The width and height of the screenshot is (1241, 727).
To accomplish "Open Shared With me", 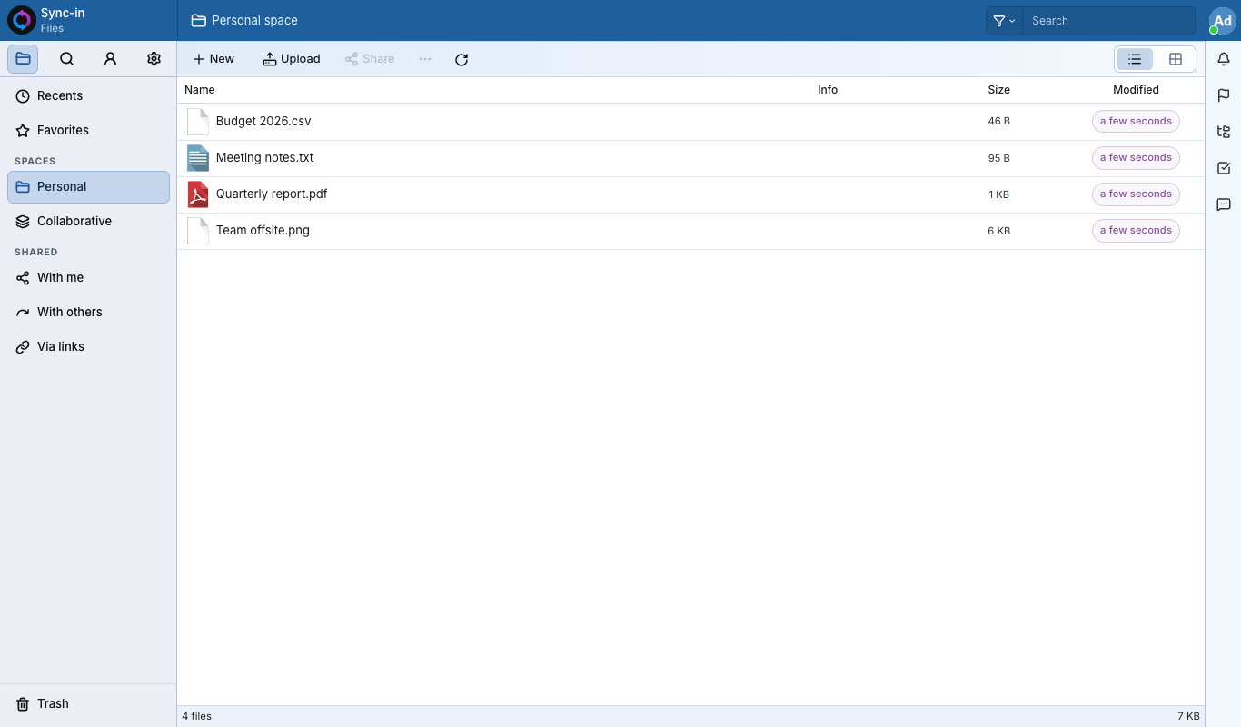I will point(88,278).
